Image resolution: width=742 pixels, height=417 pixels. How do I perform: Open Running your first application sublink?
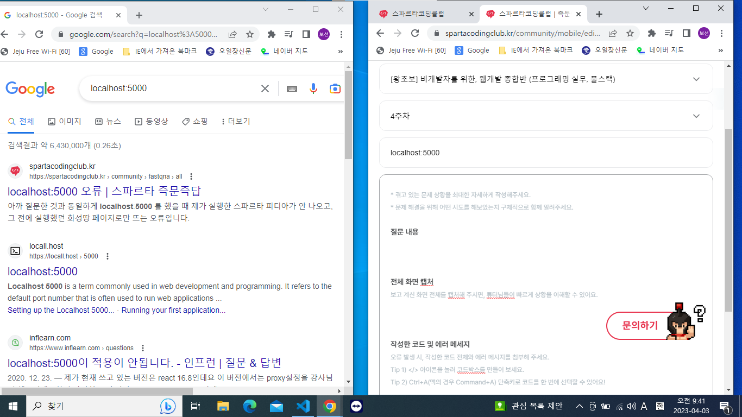pyautogui.click(x=173, y=311)
